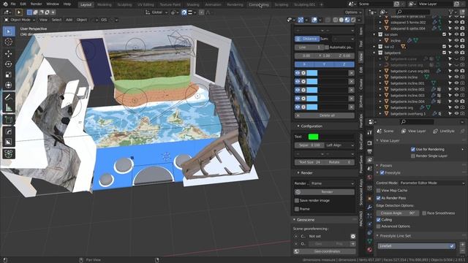This screenshot has height=263, width=468.
Task: Open the Modifier properties wrench icon
Action: click(369, 207)
